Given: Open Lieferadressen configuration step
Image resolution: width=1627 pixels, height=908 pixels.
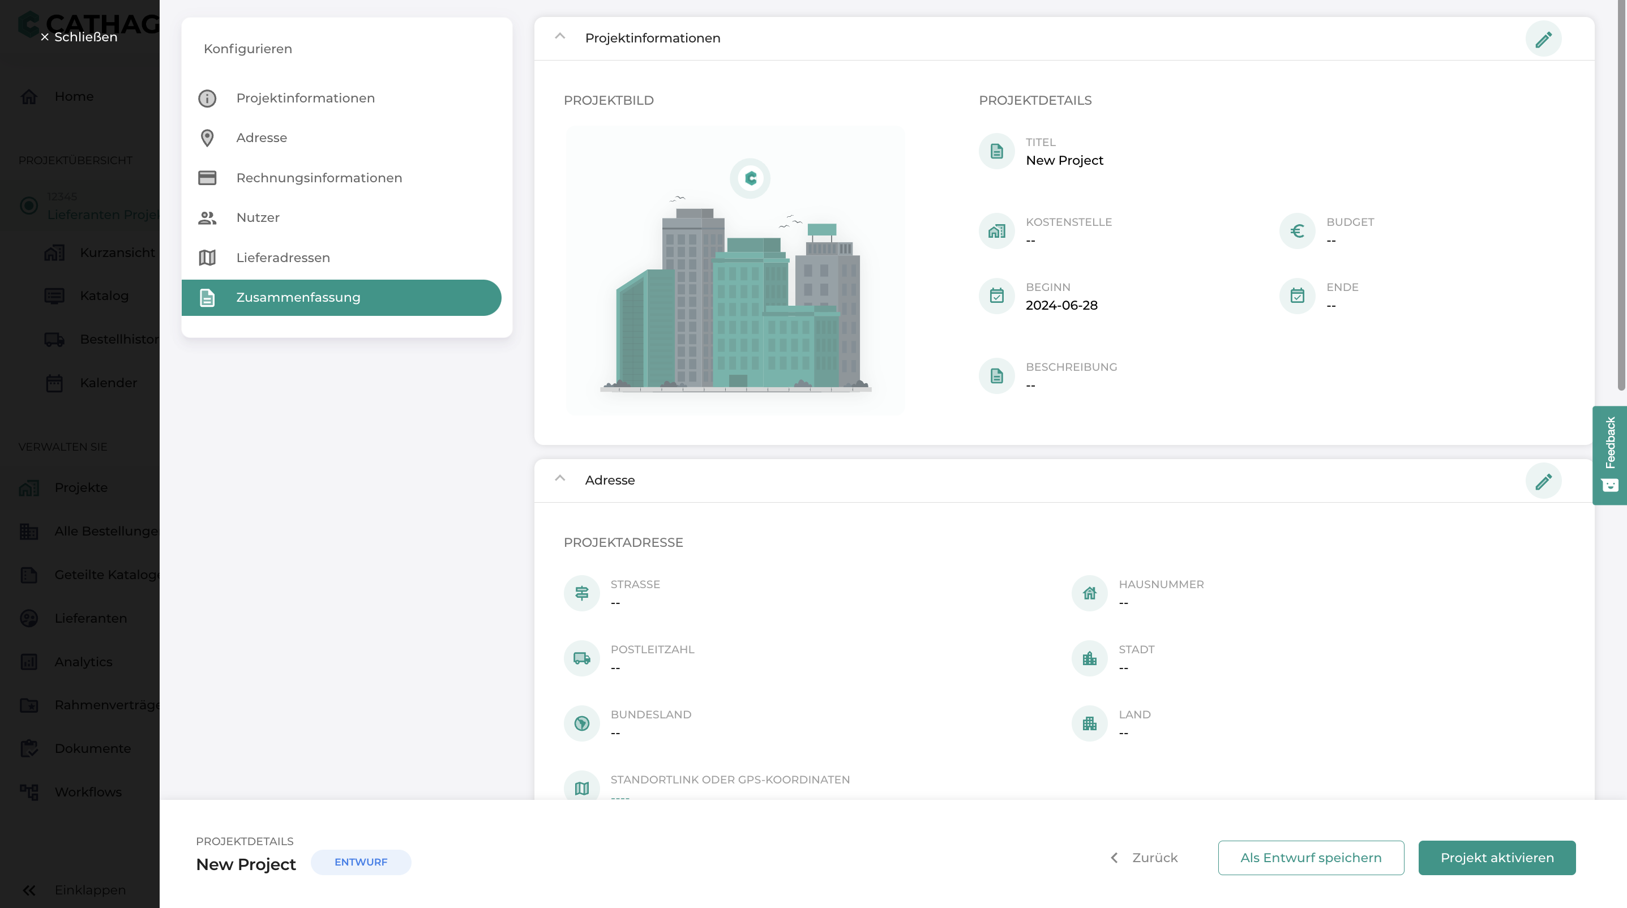Looking at the screenshot, I should tap(341, 258).
